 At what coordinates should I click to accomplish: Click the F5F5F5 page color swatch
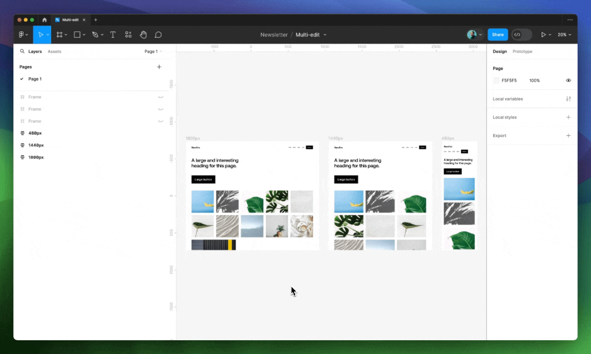pyautogui.click(x=496, y=81)
